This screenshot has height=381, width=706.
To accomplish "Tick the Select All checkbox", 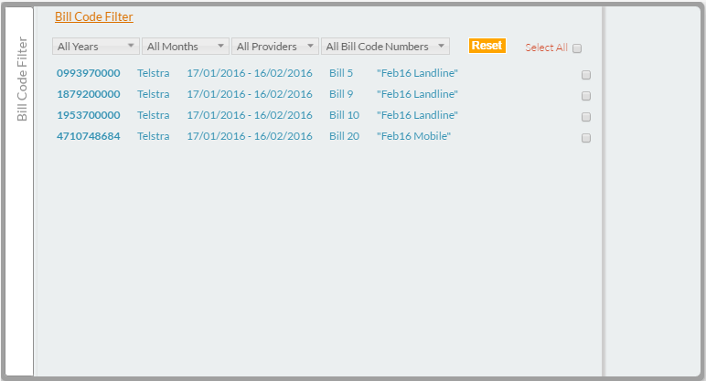I will [577, 48].
